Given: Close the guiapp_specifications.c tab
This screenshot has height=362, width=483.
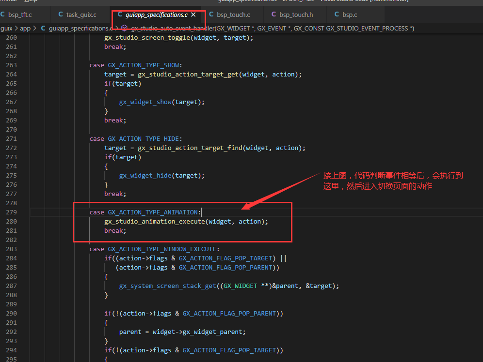Looking at the screenshot, I should [193, 15].
